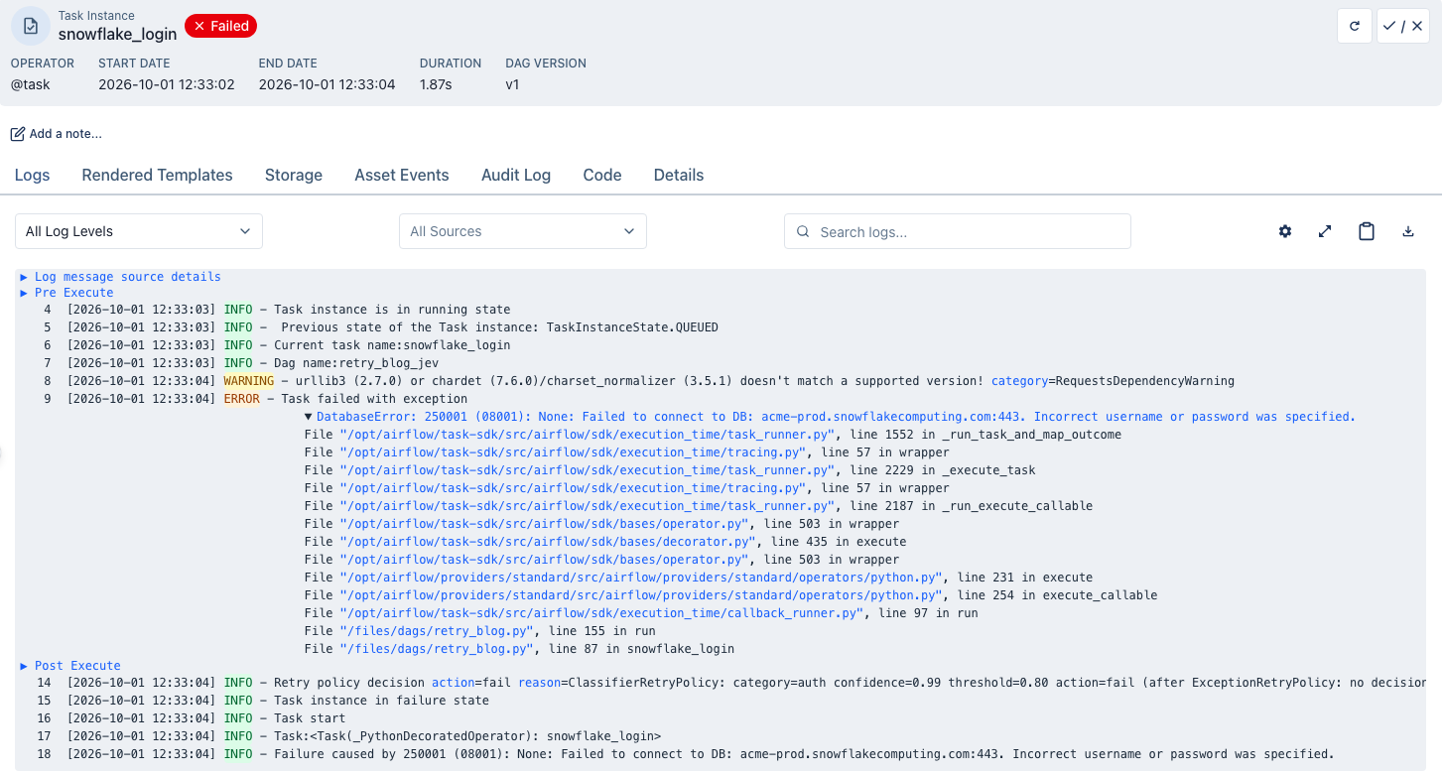Click the decorator.py file path
The image size is (1444, 774).
(x=548, y=542)
